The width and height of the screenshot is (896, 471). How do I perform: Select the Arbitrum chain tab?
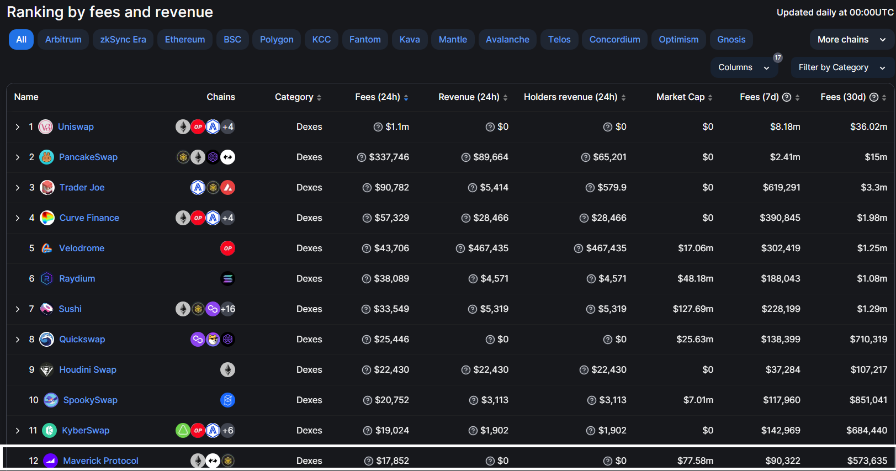coord(63,40)
